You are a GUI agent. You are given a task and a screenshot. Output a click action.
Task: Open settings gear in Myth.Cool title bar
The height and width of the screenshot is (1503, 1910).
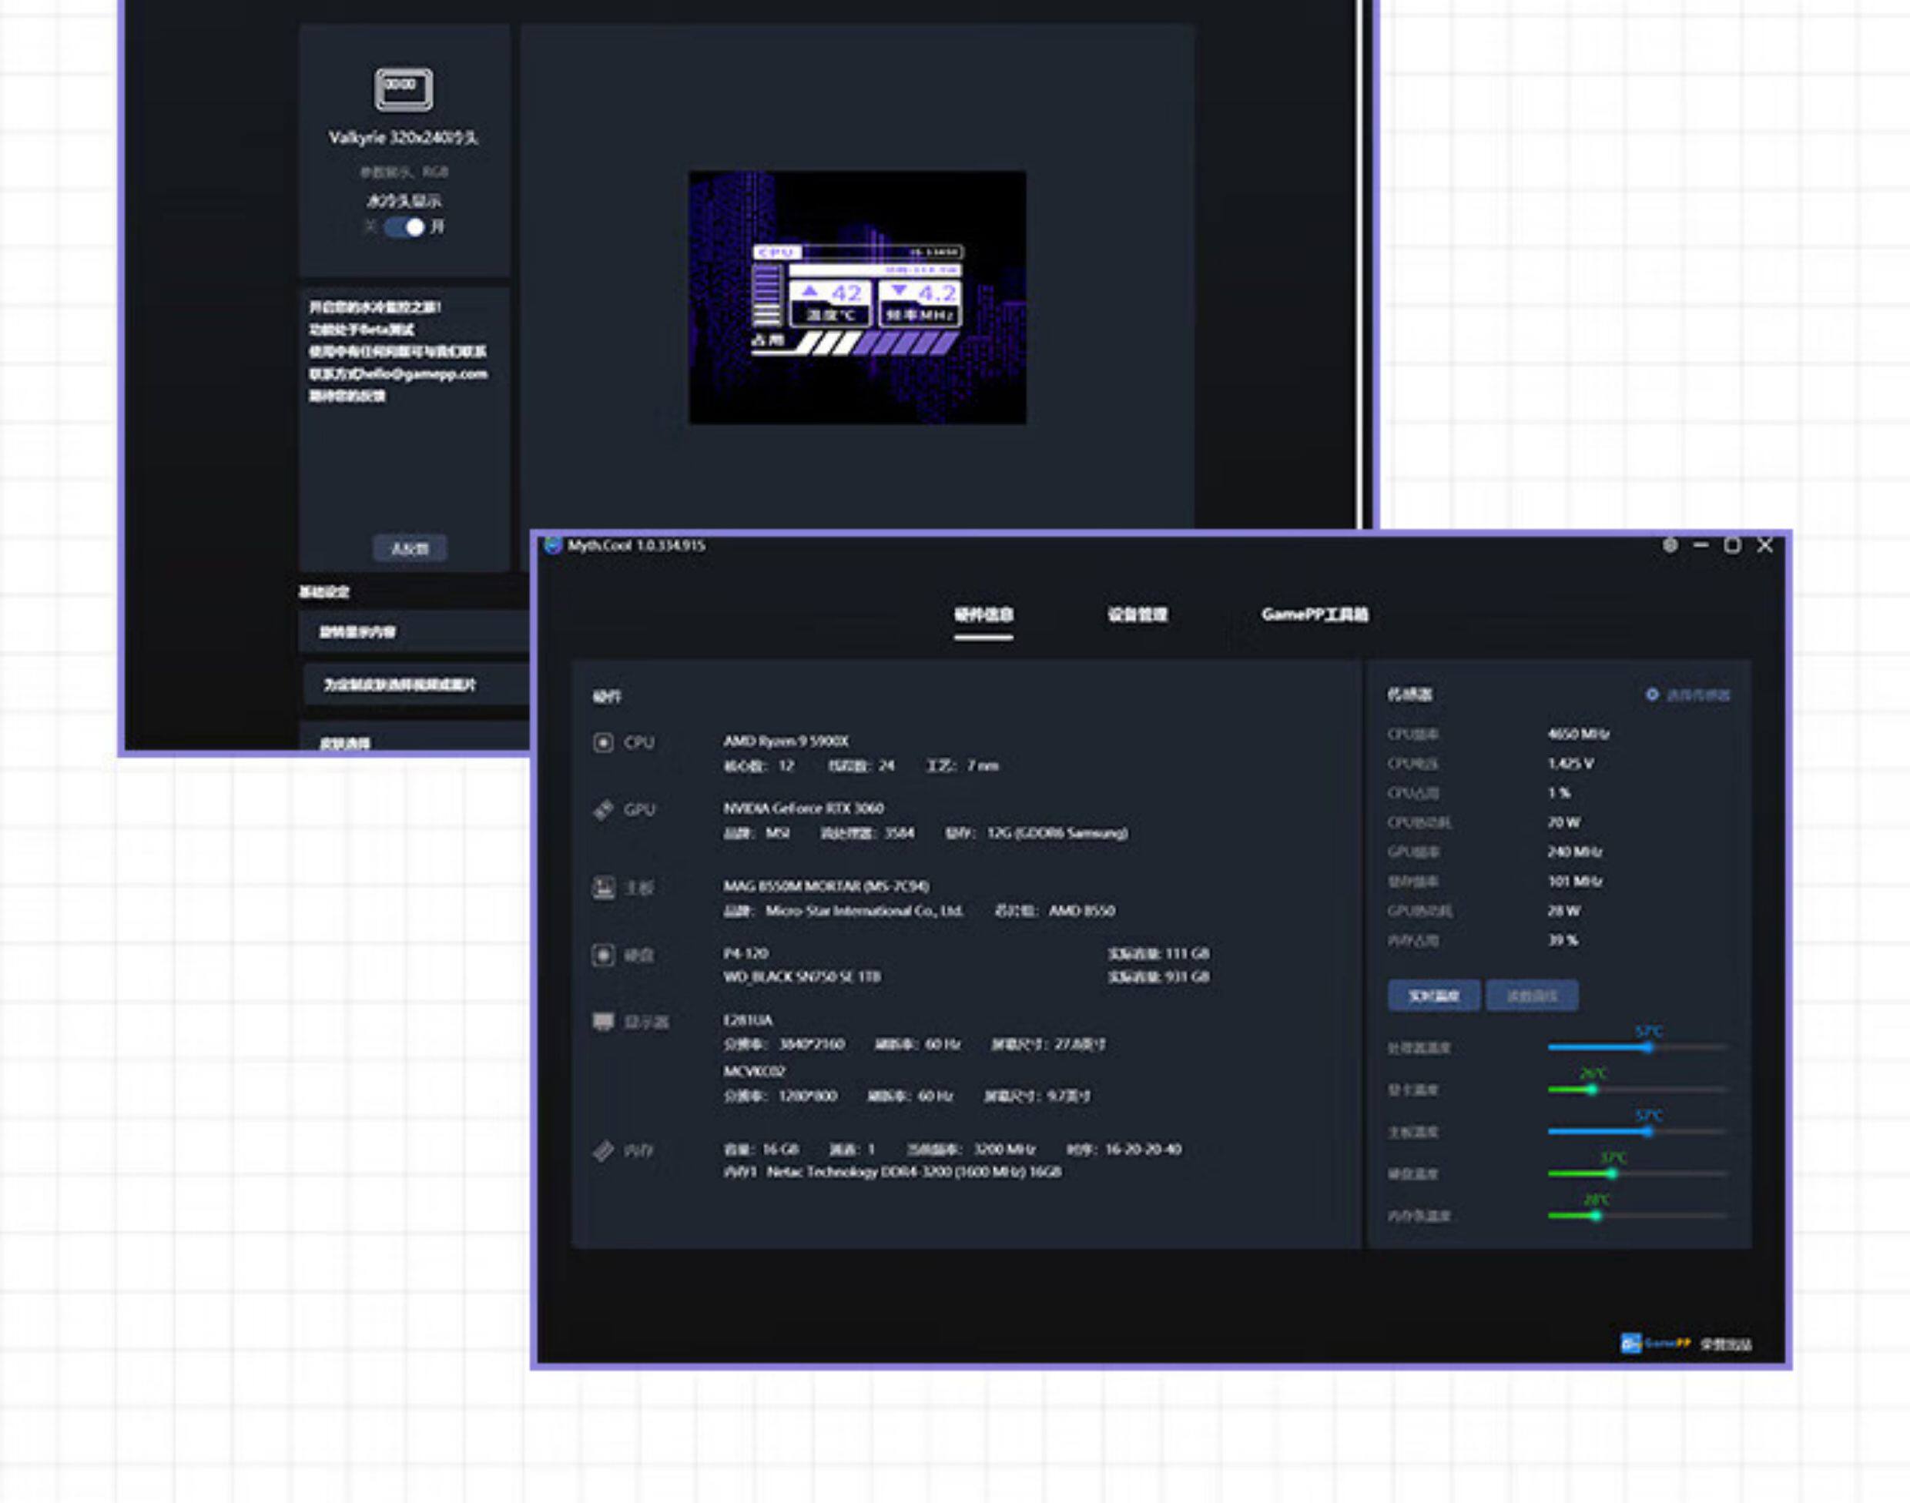(1670, 546)
